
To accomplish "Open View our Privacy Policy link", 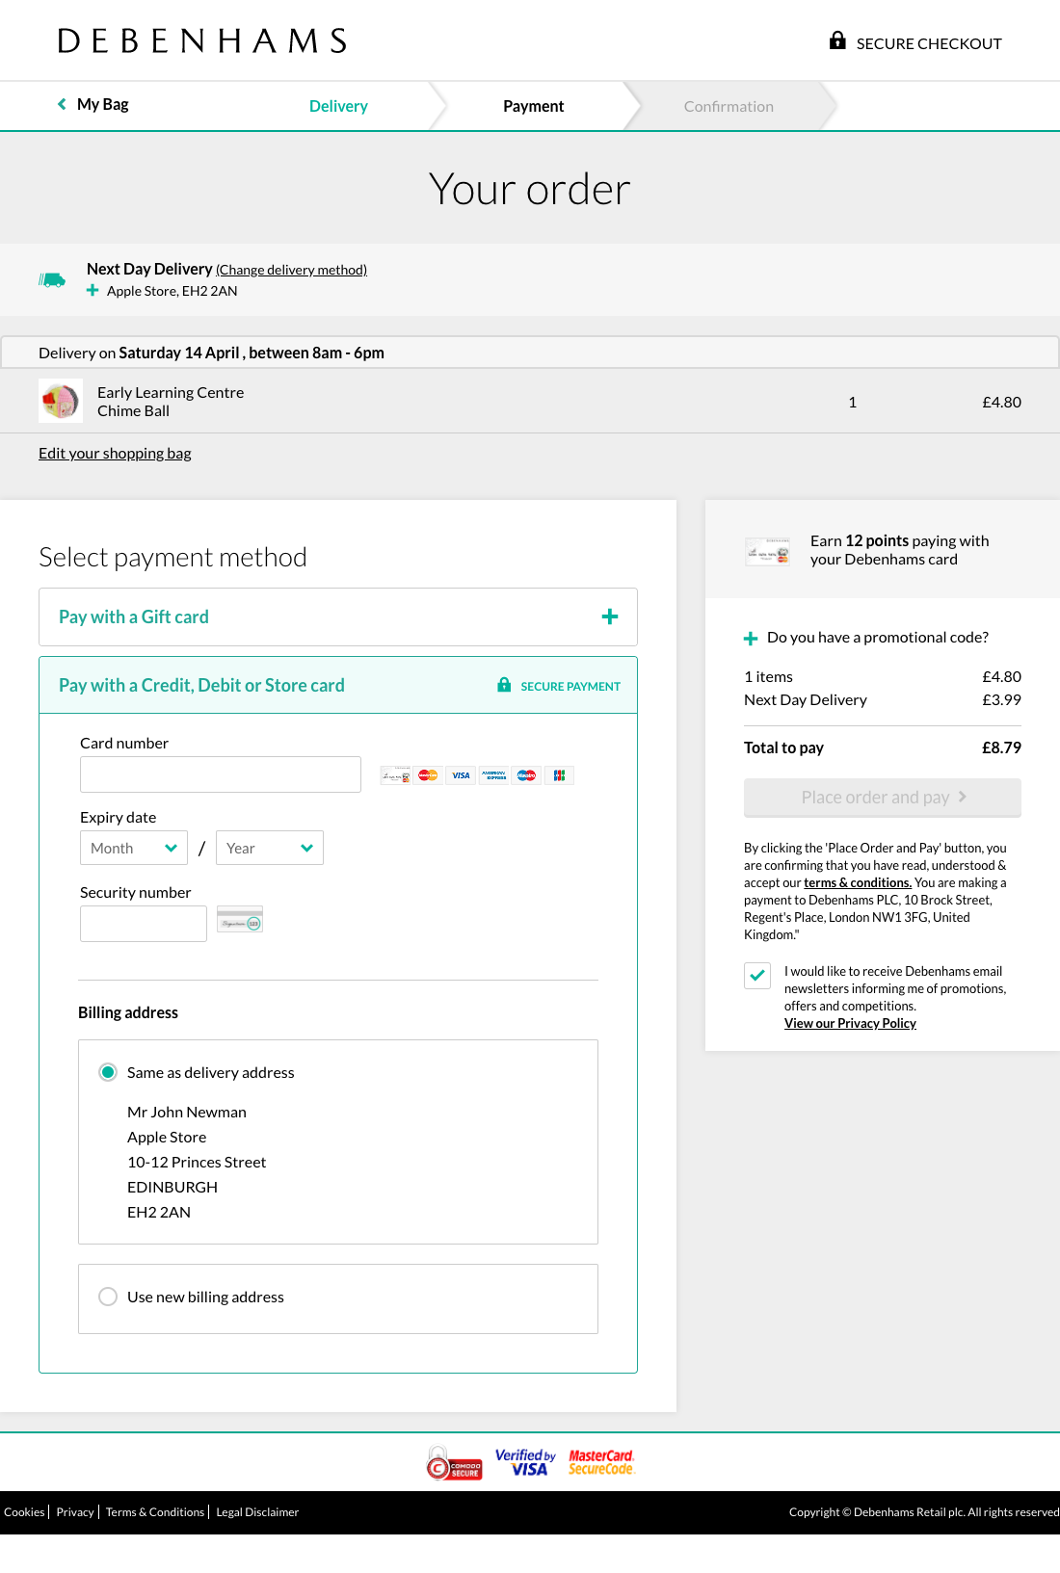I will click(850, 1023).
